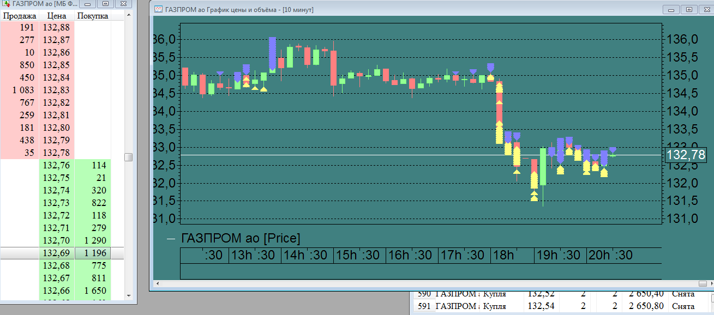Viewport: 714px width, 315px height.
Task: Click the chart window title bar icon
Action: (x=158, y=10)
